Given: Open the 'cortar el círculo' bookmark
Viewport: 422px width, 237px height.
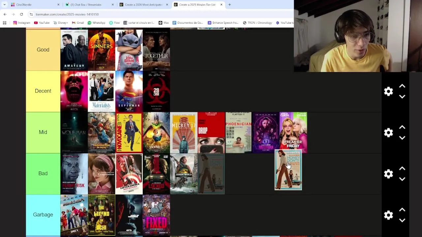Looking at the screenshot, I should click(139, 23).
